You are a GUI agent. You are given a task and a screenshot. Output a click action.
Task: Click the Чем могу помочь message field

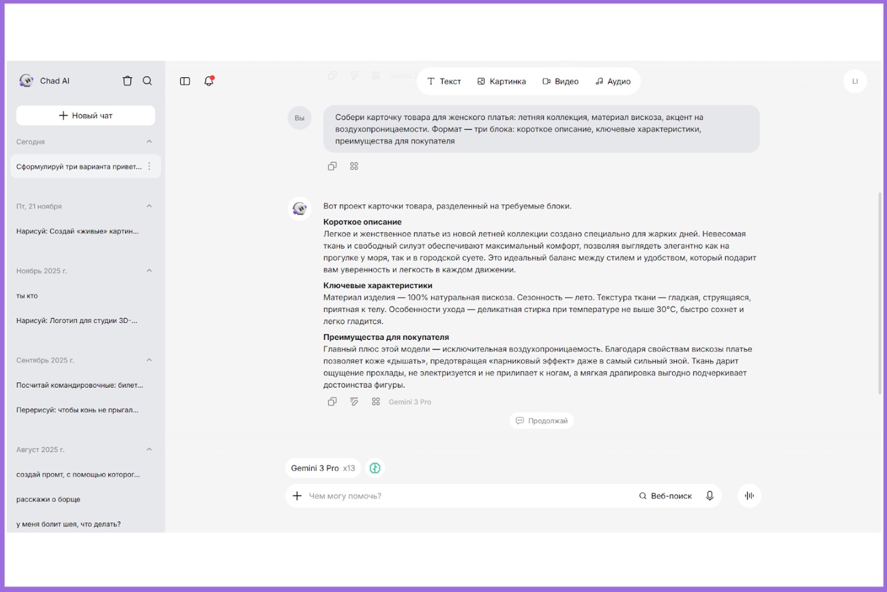464,496
